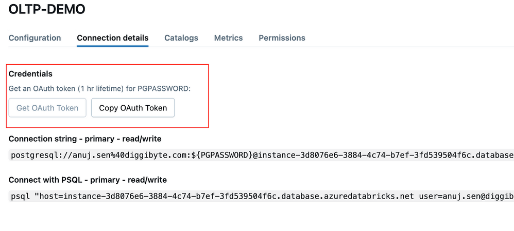The width and height of the screenshot is (514, 231).
Task: Click the Credentials section heading
Action: [30, 74]
